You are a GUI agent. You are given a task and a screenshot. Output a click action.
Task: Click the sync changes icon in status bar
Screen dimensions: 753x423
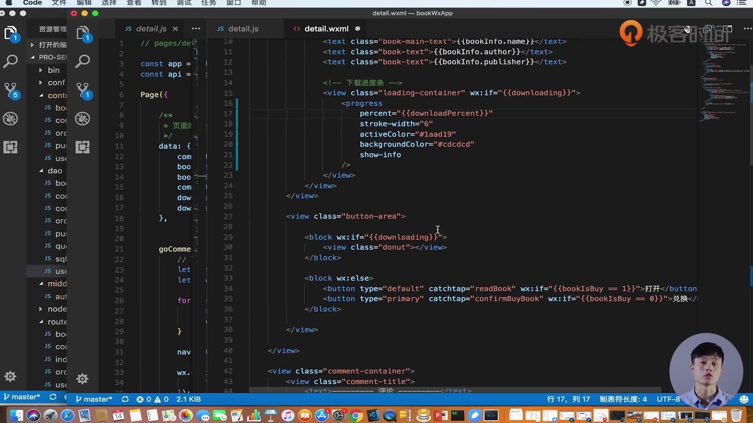coord(125,399)
